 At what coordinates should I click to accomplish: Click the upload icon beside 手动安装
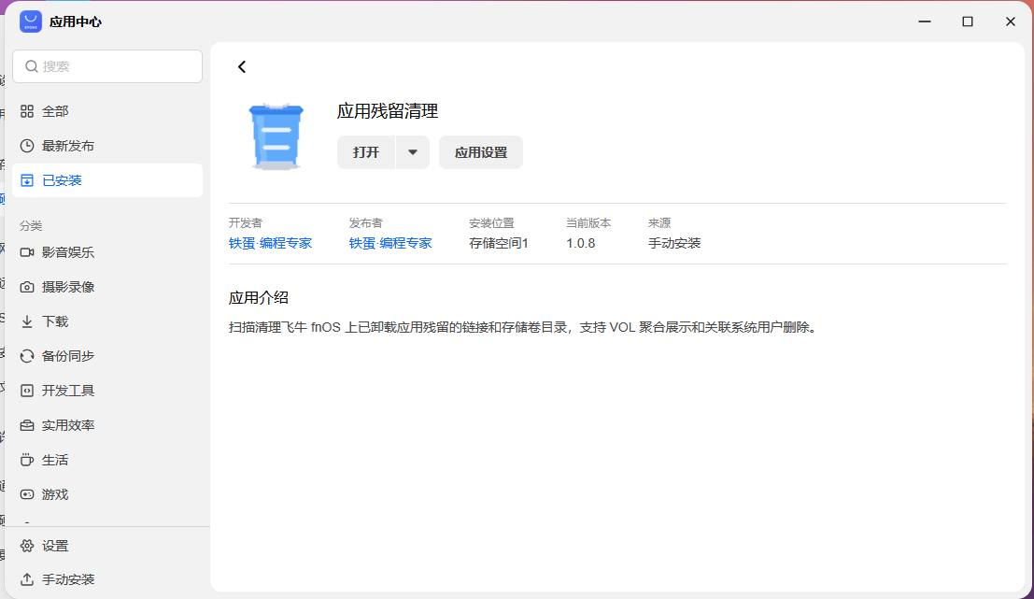27,579
